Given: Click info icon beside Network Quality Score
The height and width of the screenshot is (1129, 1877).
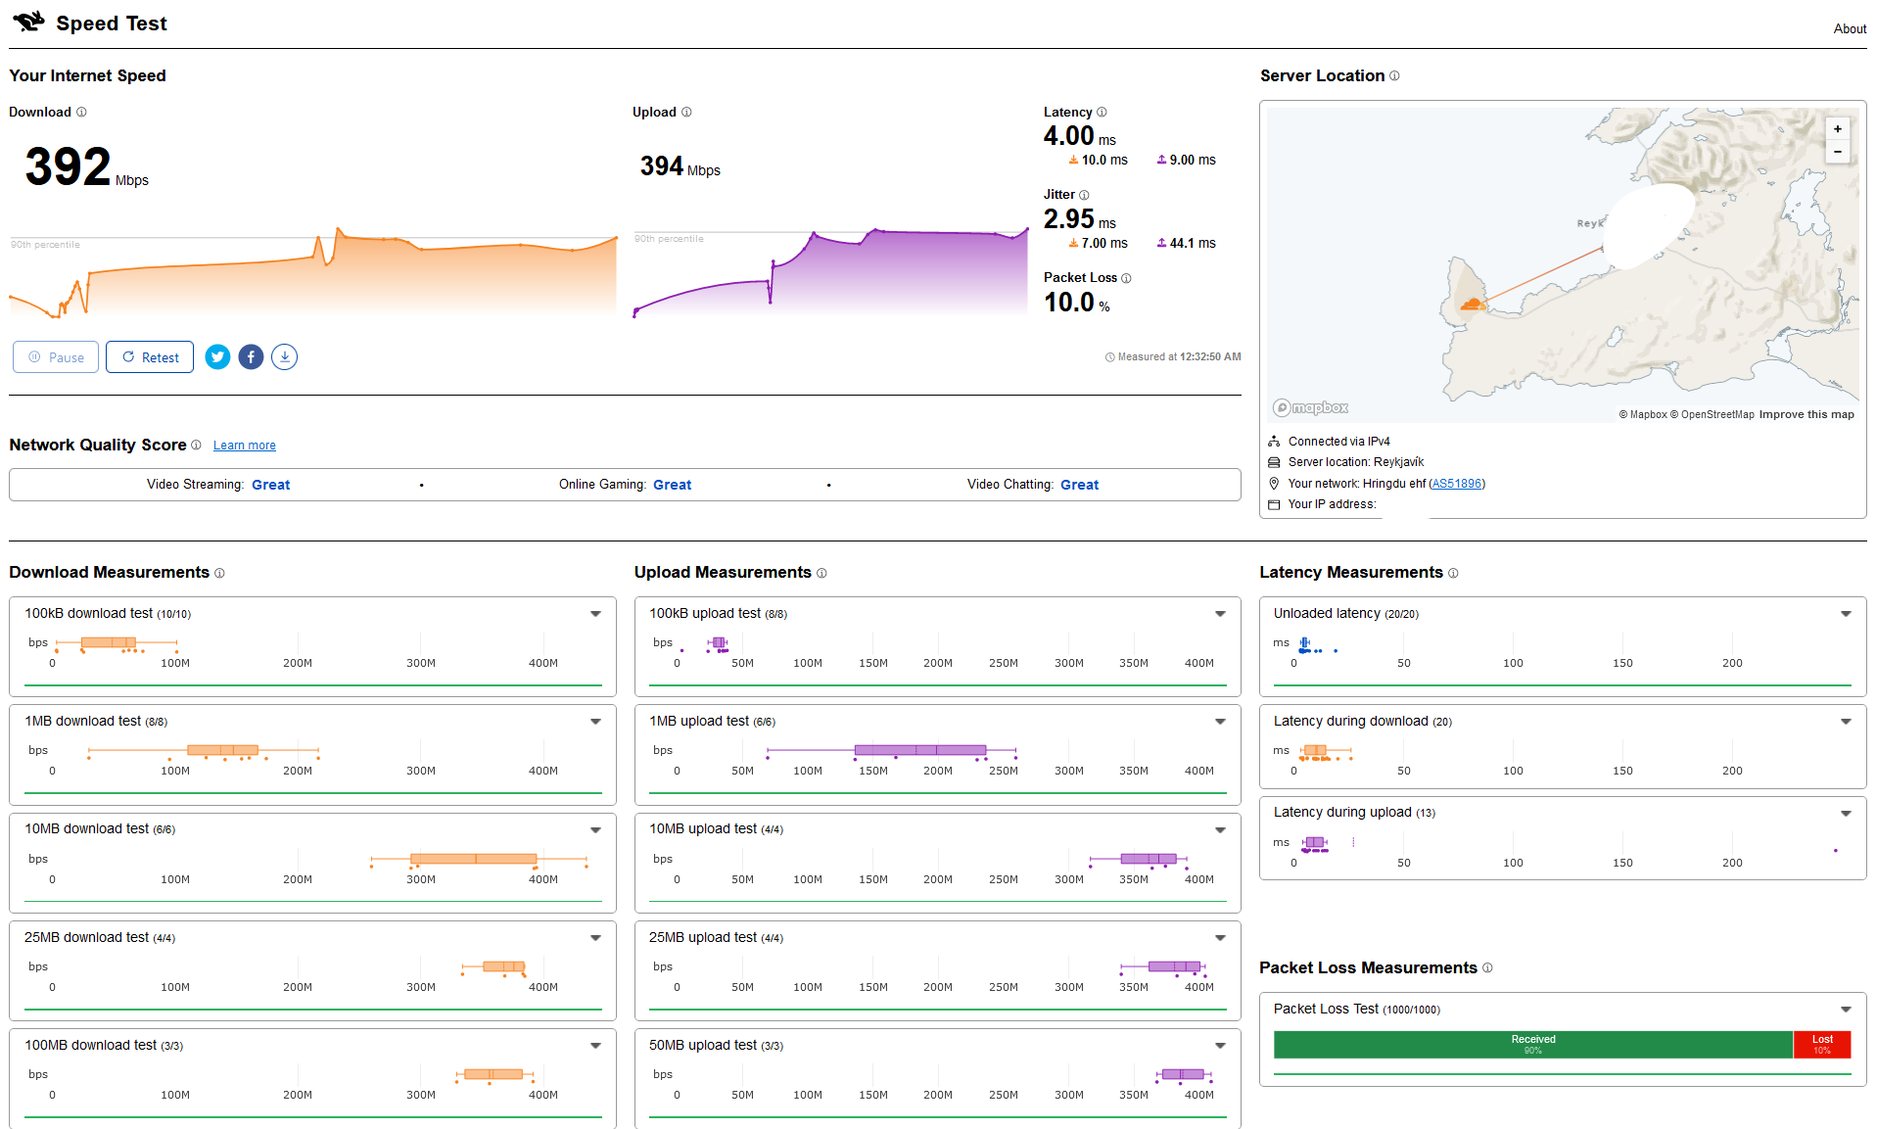Looking at the screenshot, I should click(x=196, y=446).
